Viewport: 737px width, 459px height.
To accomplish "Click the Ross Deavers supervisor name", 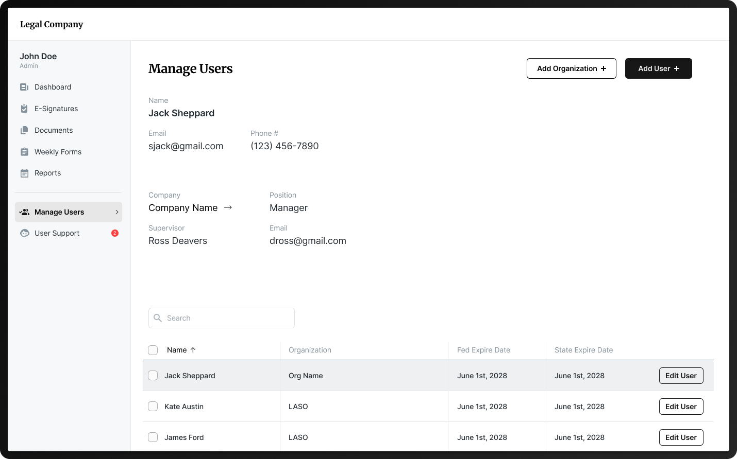I will [x=178, y=241].
